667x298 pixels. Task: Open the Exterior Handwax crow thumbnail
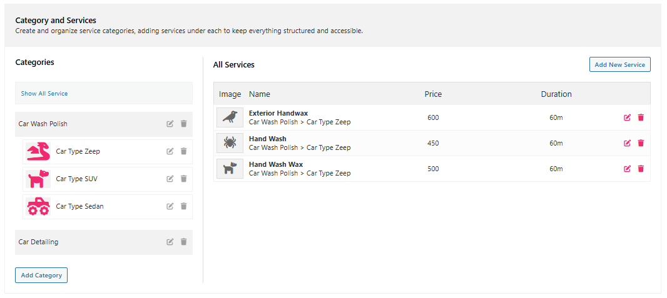tap(230, 117)
